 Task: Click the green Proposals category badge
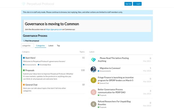point(24,70)
